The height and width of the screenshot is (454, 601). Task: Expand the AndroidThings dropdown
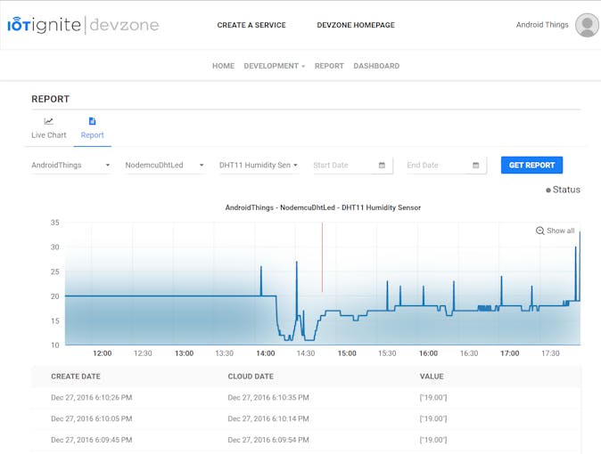71,166
